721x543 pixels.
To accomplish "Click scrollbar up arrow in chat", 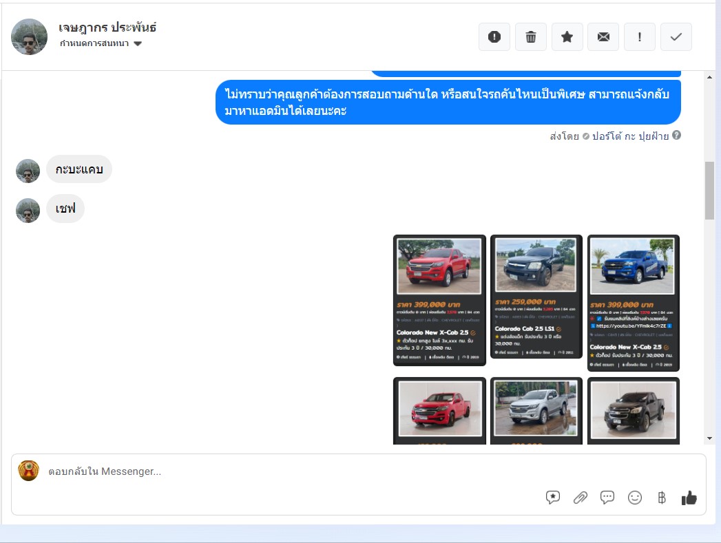I will click(709, 77).
